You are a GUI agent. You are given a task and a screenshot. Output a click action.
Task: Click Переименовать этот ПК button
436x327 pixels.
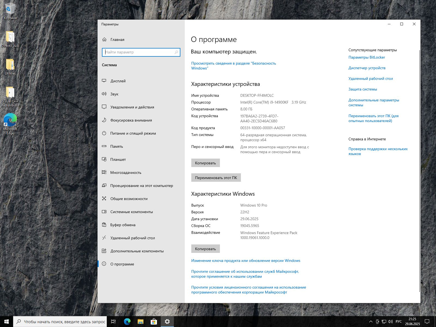pyautogui.click(x=216, y=178)
